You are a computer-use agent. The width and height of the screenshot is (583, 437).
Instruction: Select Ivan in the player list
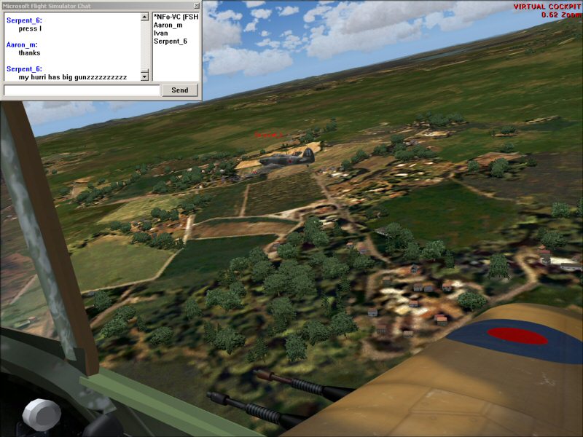[x=160, y=33]
